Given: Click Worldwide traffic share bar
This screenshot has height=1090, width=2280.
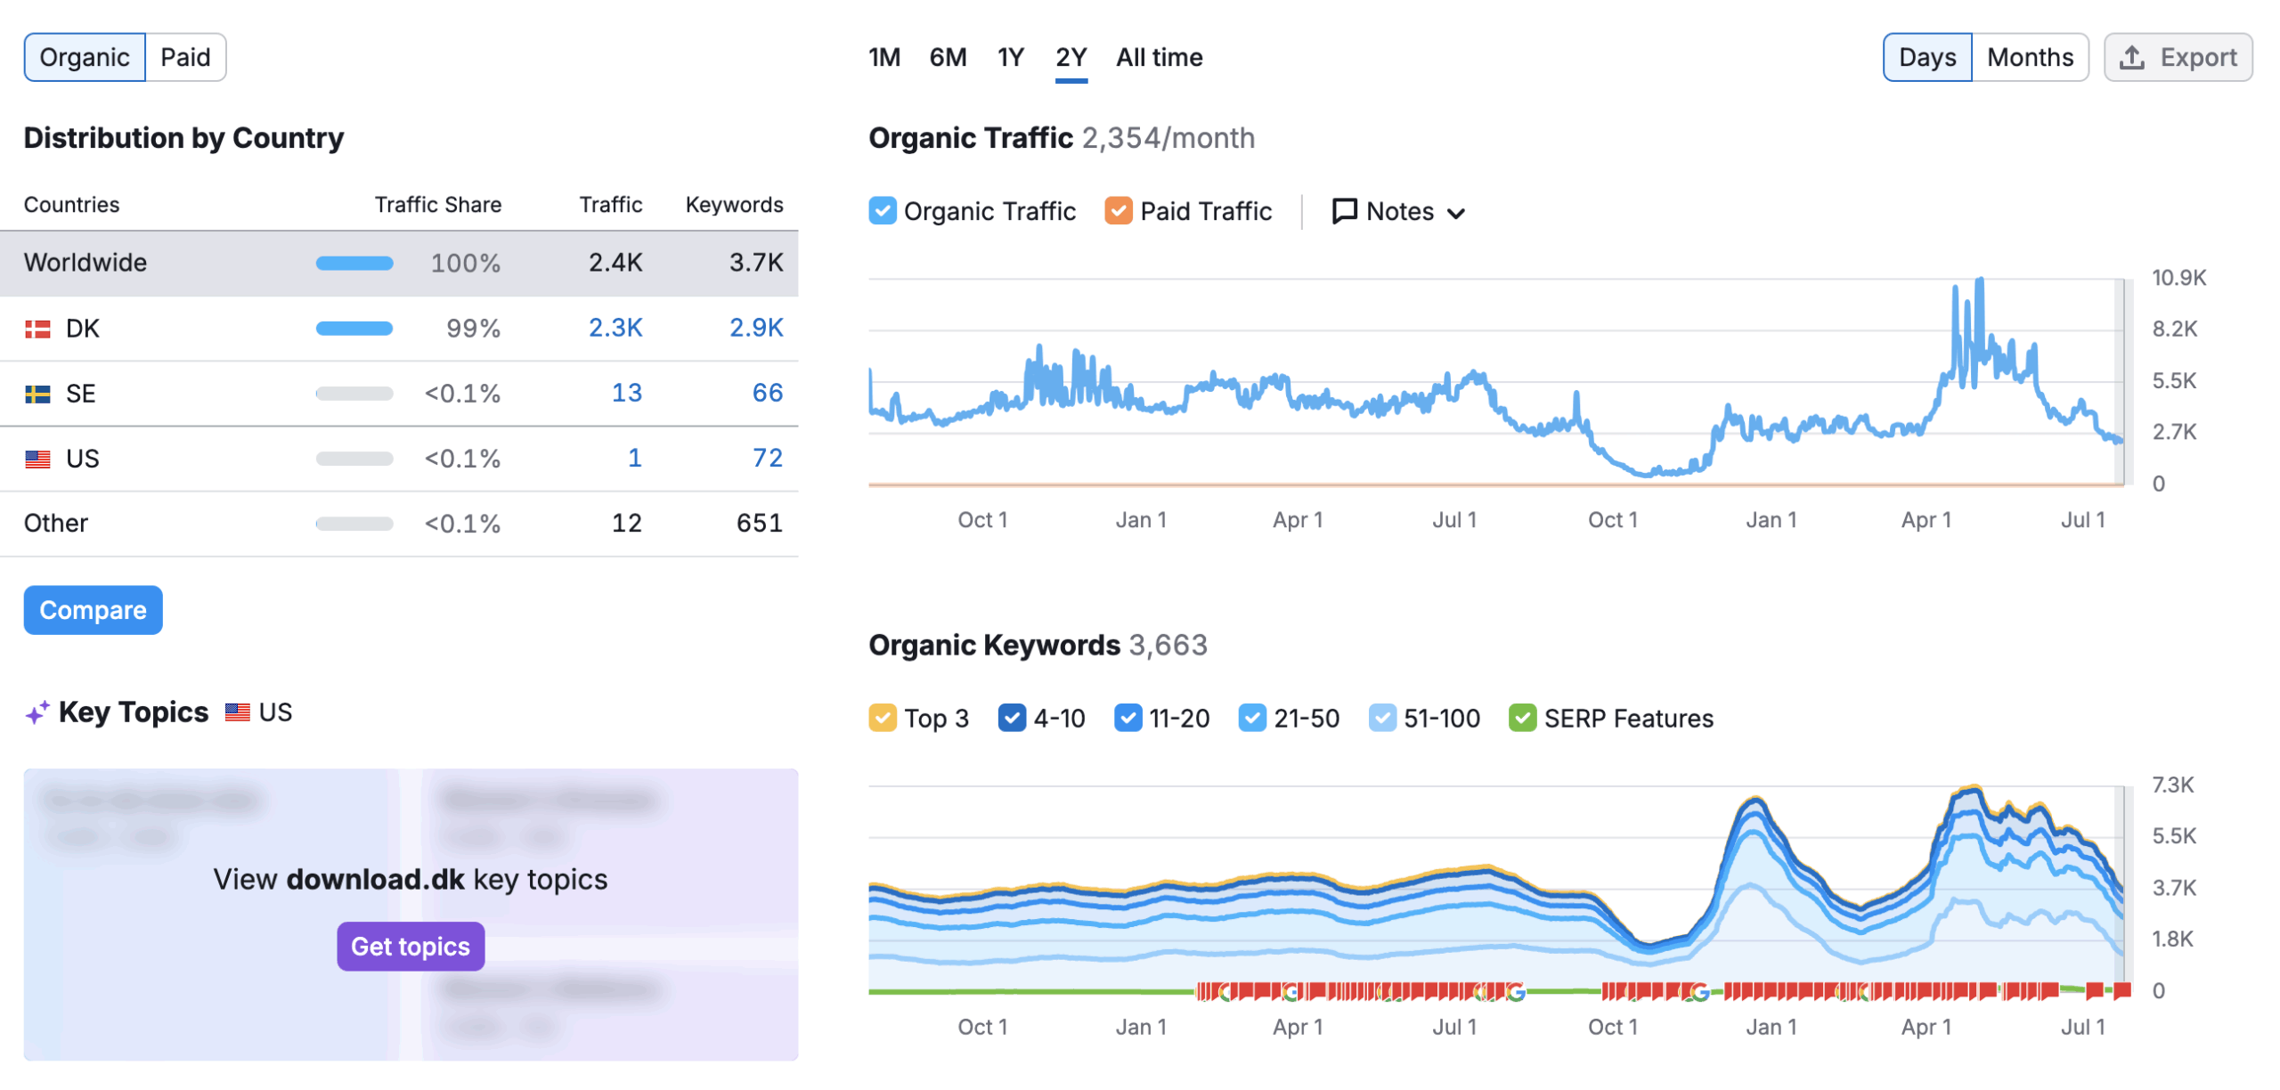Looking at the screenshot, I should pos(354,264).
